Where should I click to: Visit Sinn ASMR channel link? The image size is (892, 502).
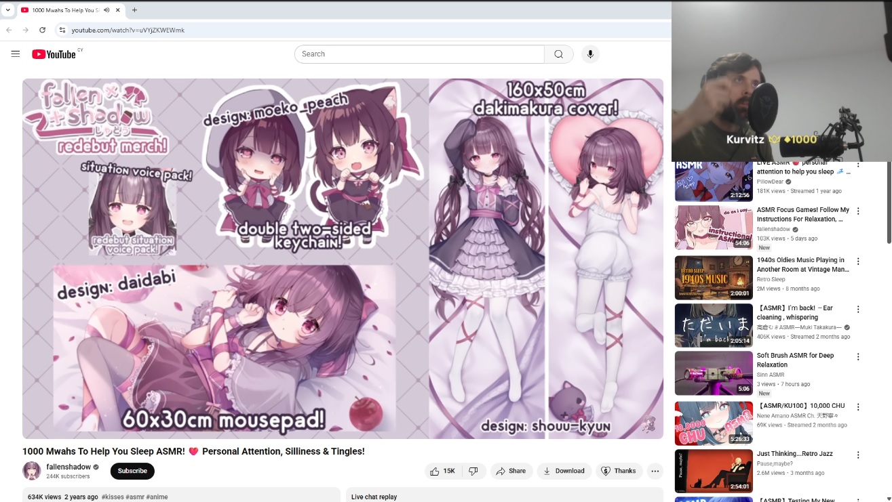pos(771,375)
